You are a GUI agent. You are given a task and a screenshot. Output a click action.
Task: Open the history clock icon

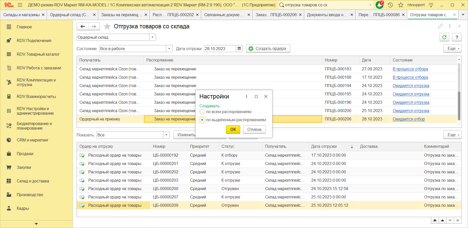pos(390,5)
